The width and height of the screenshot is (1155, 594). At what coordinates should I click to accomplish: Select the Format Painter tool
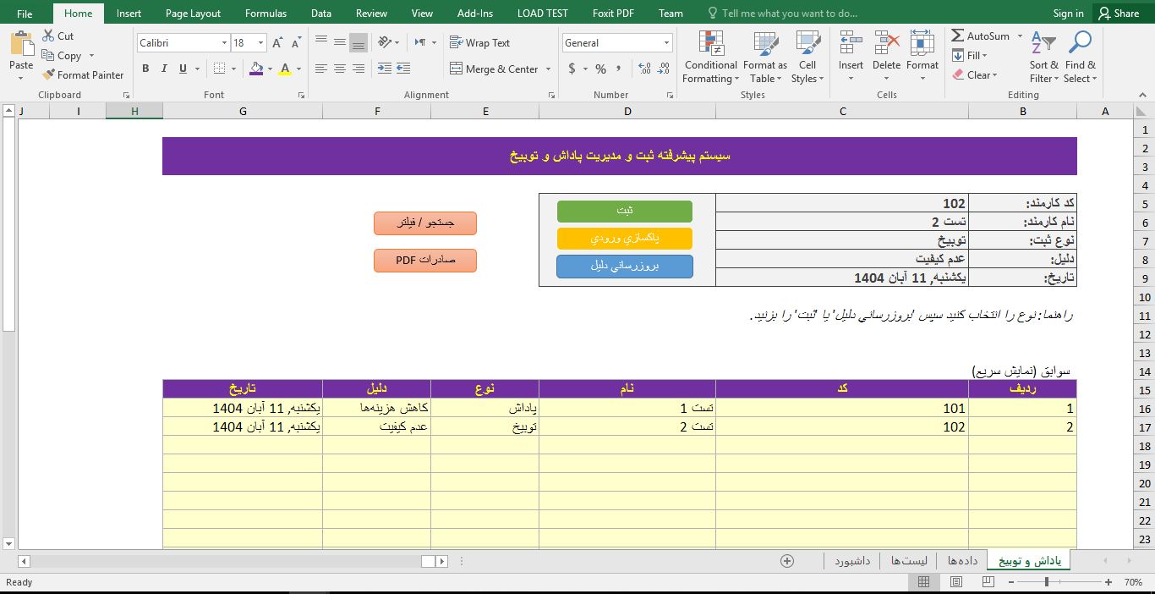[83, 74]
